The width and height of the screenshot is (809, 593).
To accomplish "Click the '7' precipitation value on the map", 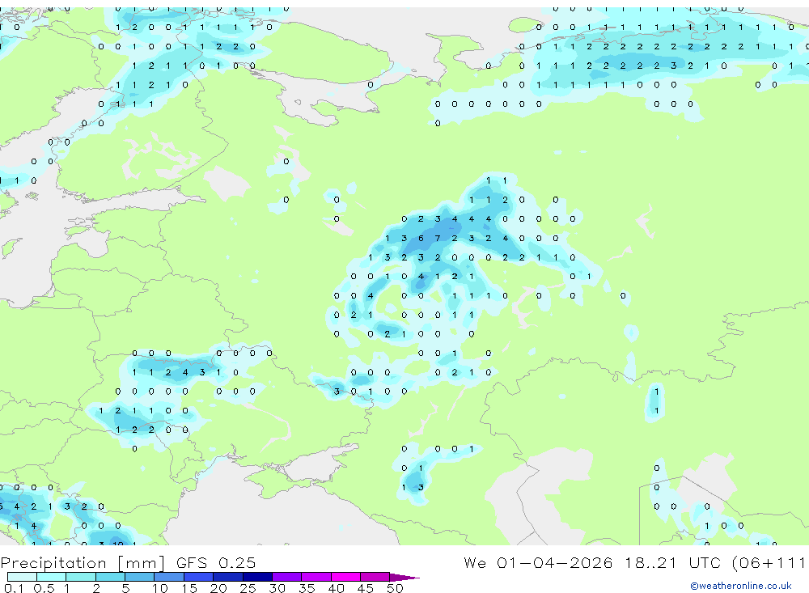I will click(x=438, y=238).
